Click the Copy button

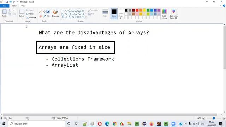click(12, 14)
